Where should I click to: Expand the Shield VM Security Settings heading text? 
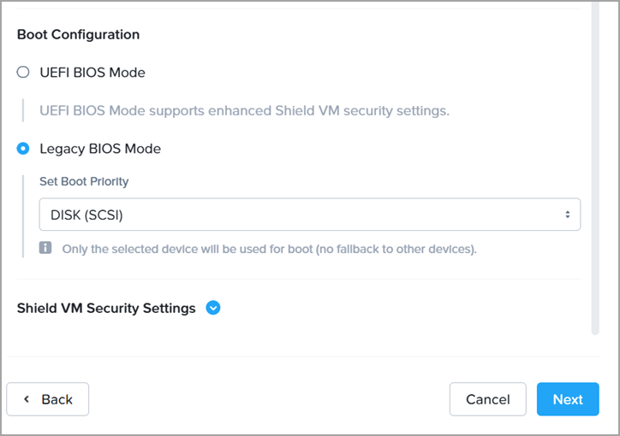(x=106, y=308)
